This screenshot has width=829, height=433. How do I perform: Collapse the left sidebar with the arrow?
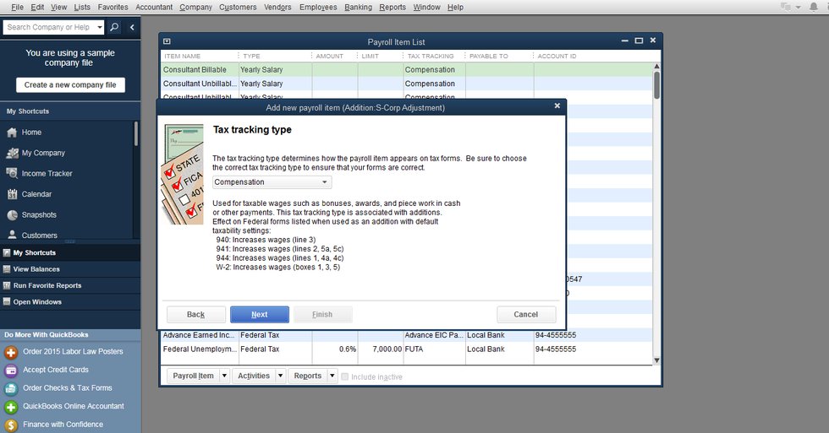coord(132,27)
